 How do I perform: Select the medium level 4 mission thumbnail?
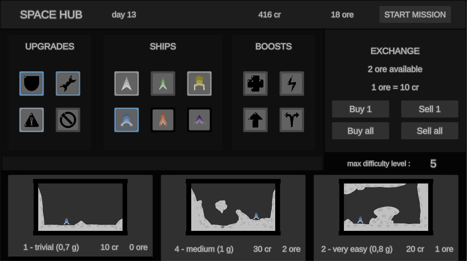(233, 207)
